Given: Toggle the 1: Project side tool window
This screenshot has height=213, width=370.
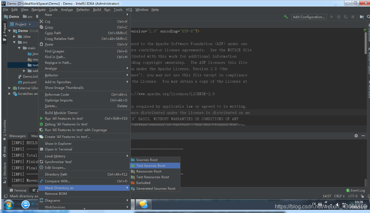Looking at the screenshot, I should click(4, 32).
